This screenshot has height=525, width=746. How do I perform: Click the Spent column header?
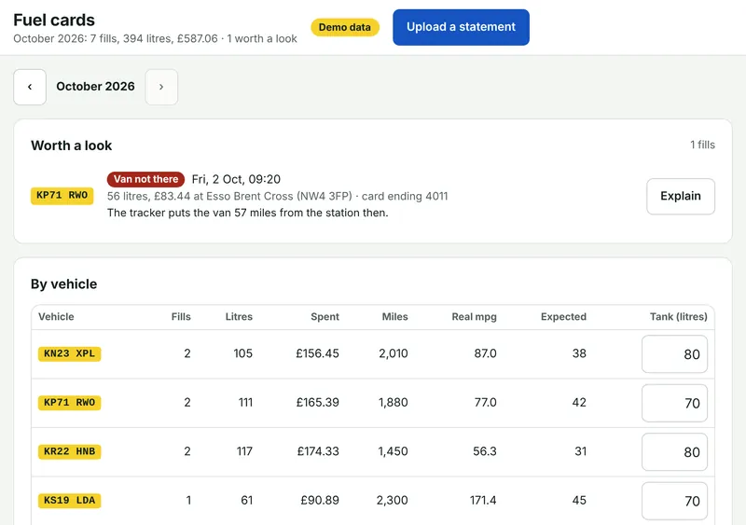(x=325, y=316)
